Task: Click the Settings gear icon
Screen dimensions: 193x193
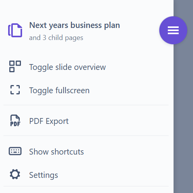Action: (x=15, y=174)
